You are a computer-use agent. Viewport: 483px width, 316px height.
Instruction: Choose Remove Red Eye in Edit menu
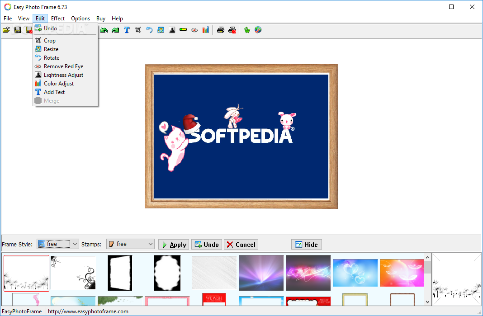(65, 66)
